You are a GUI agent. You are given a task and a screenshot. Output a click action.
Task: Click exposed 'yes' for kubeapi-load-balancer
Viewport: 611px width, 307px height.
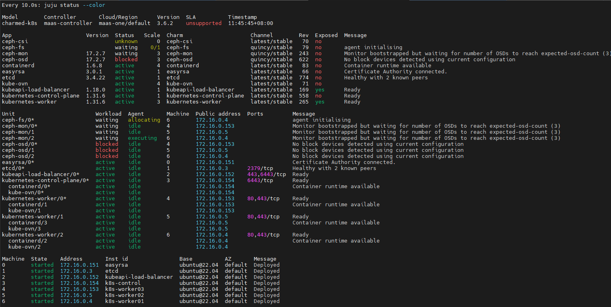(320, 89)
